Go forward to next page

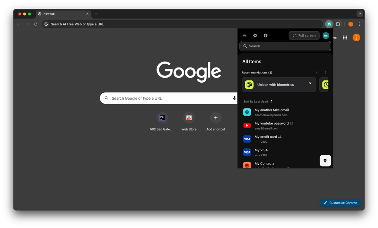point(27,24)
